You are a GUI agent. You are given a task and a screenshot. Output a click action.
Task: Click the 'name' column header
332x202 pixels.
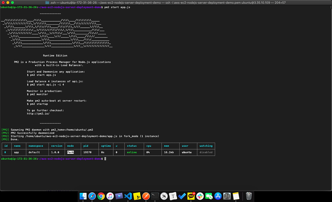point(17,146)
